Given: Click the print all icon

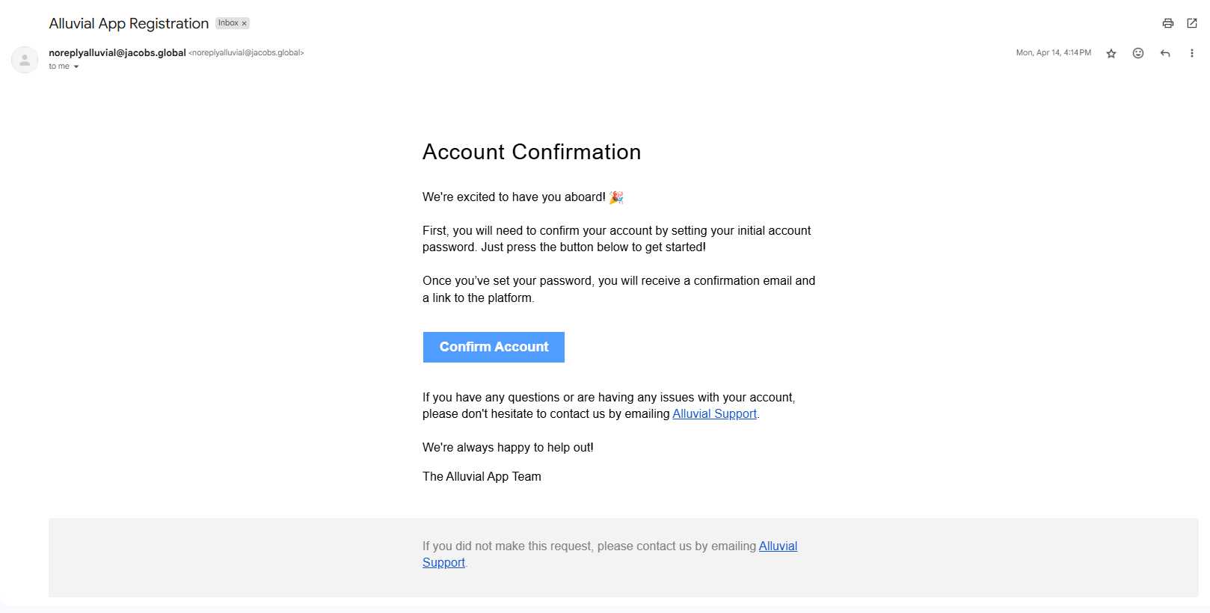Looking at the screenshot, I should point(1167,23).
